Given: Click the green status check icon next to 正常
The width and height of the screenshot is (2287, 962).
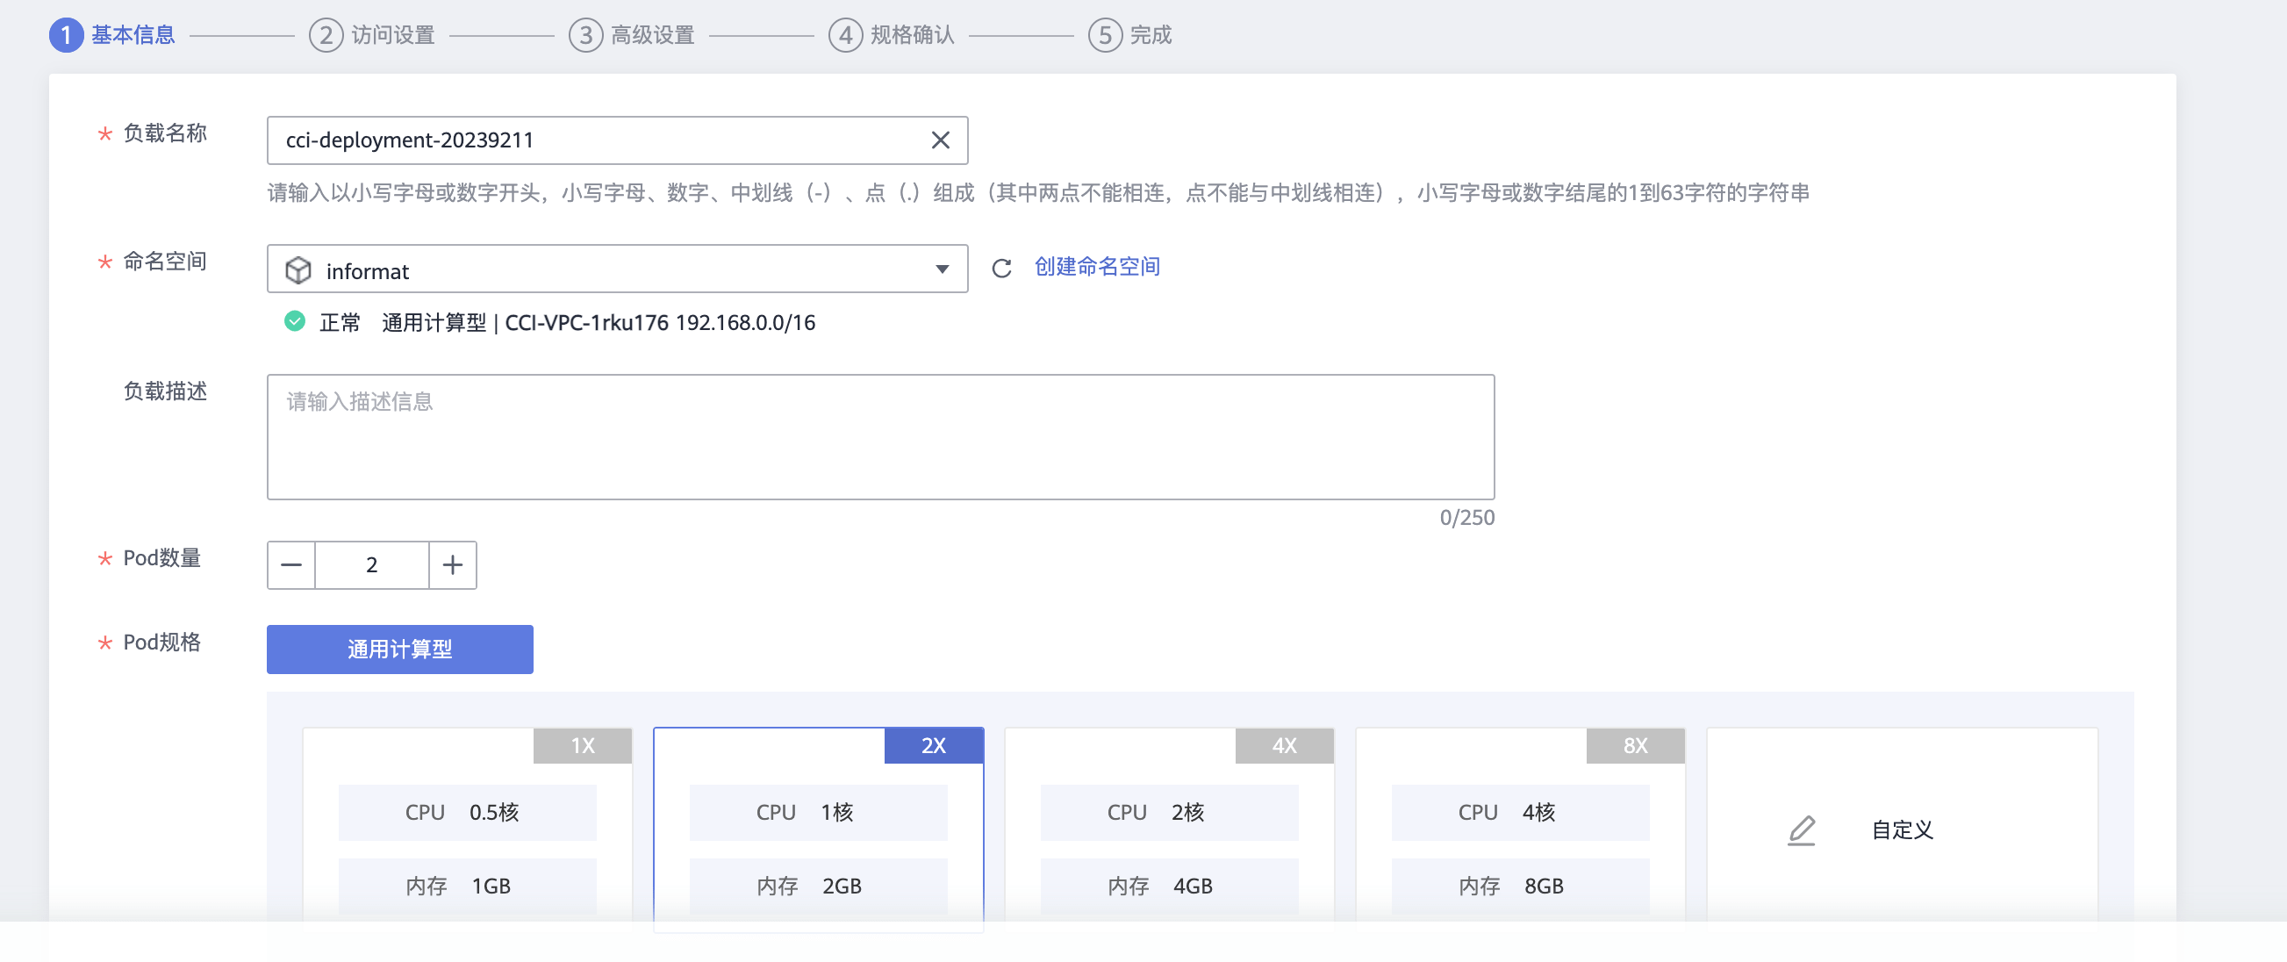Looking at the screenshot, I should 294,321.
